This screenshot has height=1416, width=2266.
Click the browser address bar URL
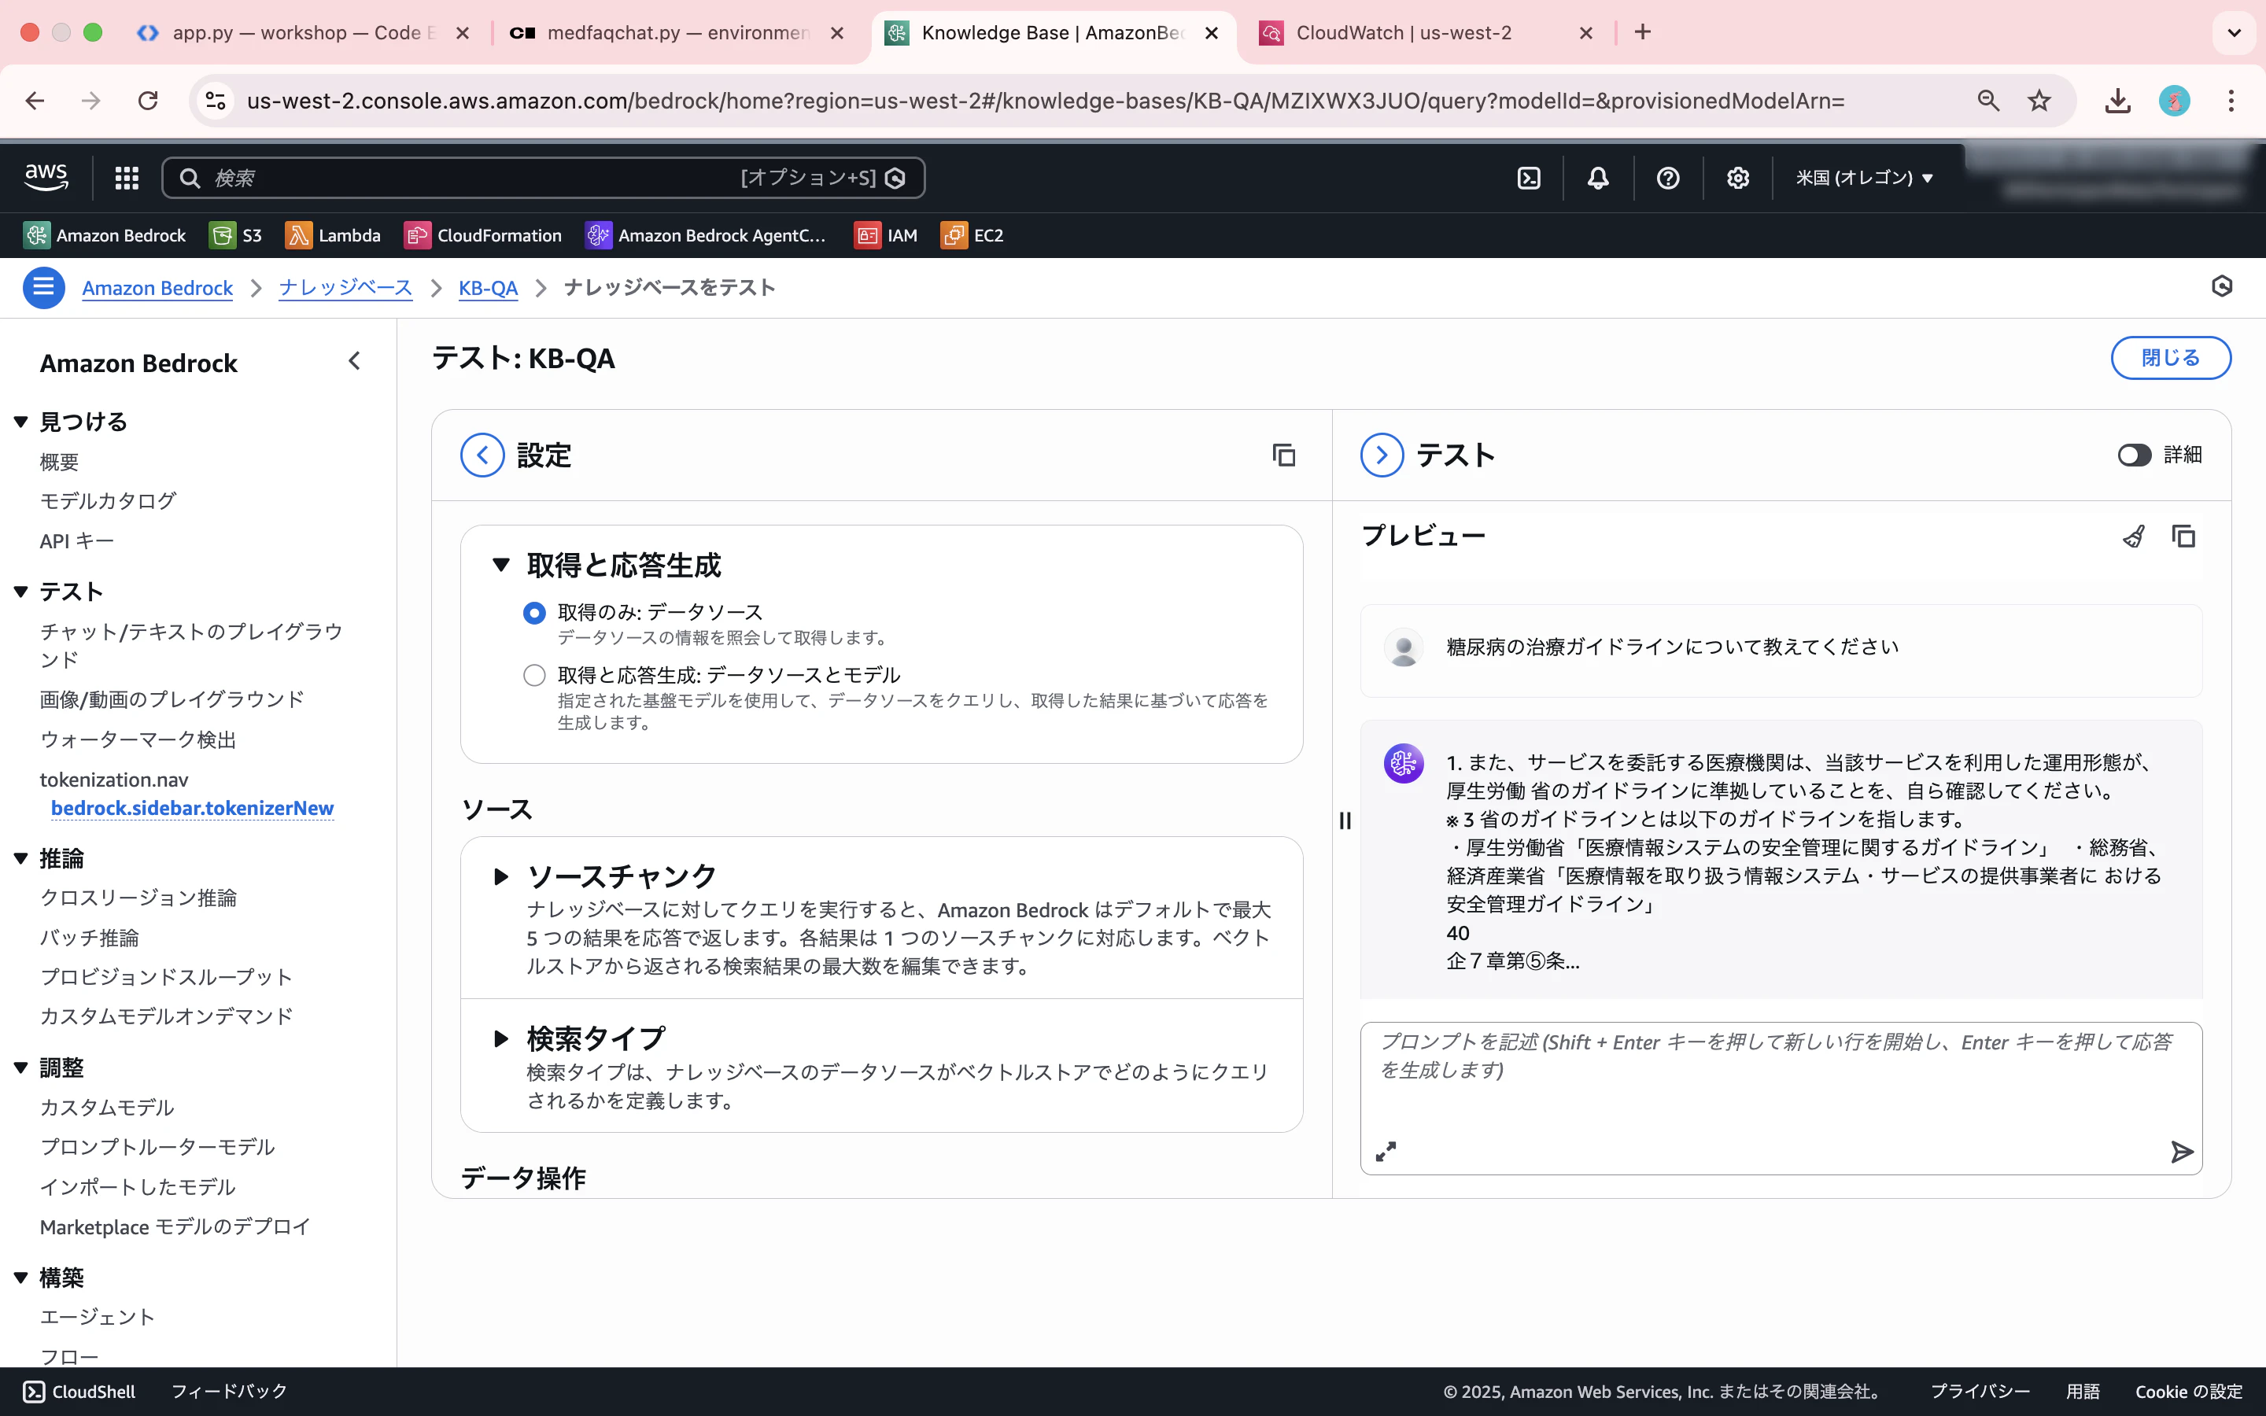1045,101
